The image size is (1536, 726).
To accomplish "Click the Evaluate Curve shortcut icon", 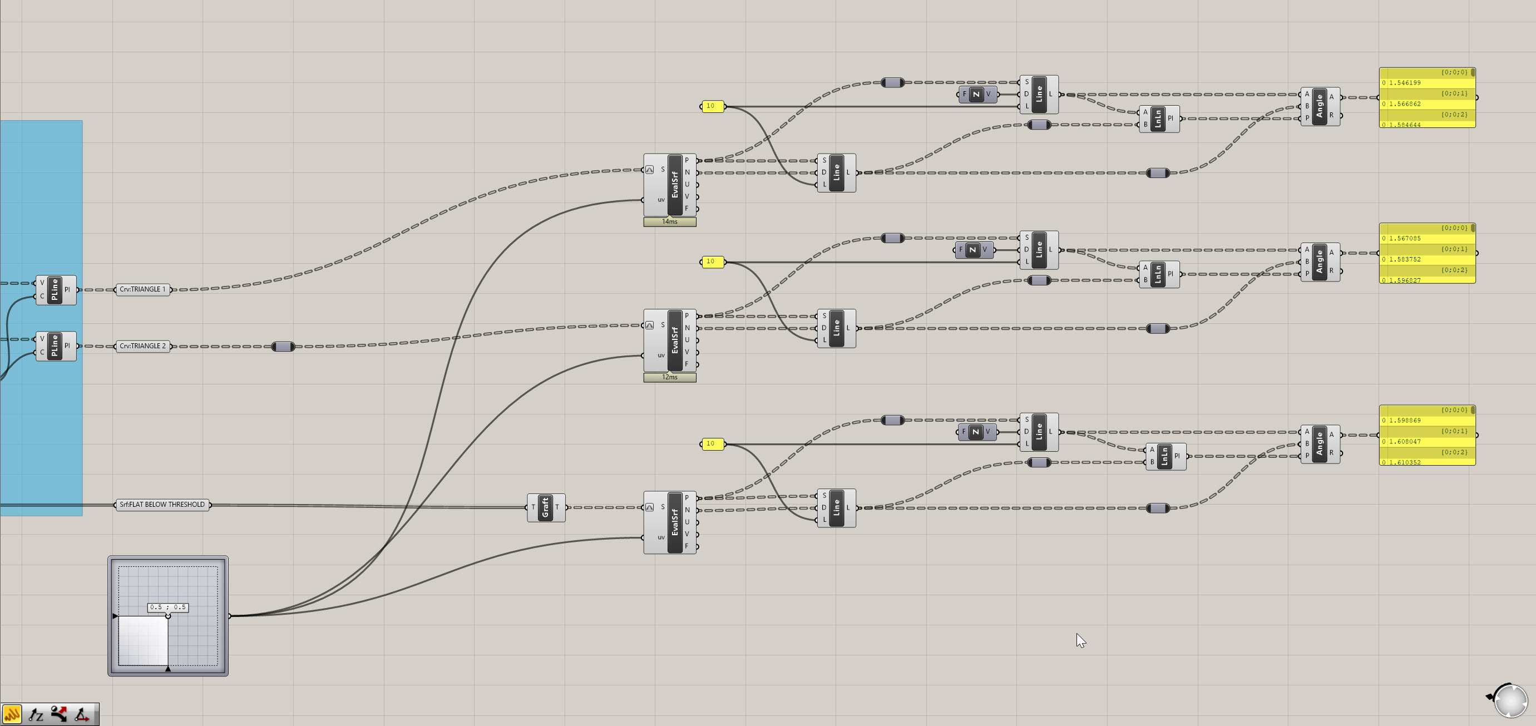I will click(58, 713).
